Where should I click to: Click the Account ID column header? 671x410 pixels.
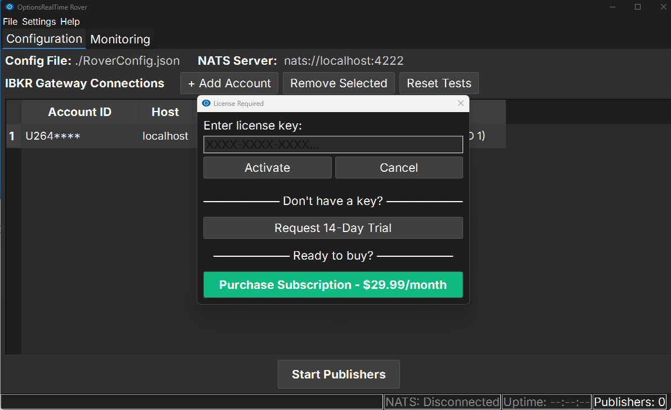[x=79, y=112]
